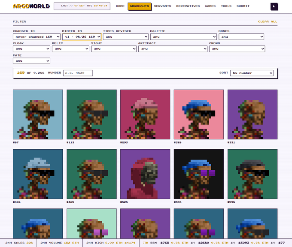Click the #405 label text
This screenshot has width=292, height=247.
tap(17, 202)
